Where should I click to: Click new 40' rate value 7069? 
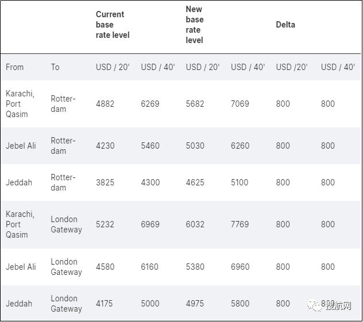pyautogui.click(x=240, y=104)
